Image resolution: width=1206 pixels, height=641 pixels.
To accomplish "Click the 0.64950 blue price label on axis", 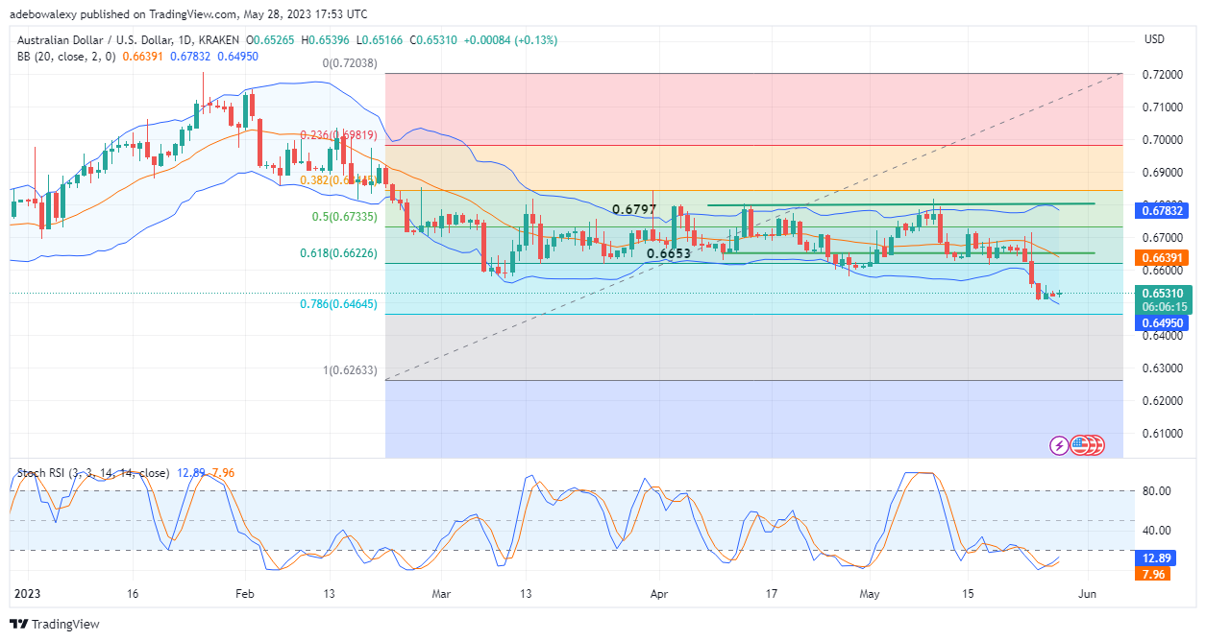I will tap(1163, 323).
